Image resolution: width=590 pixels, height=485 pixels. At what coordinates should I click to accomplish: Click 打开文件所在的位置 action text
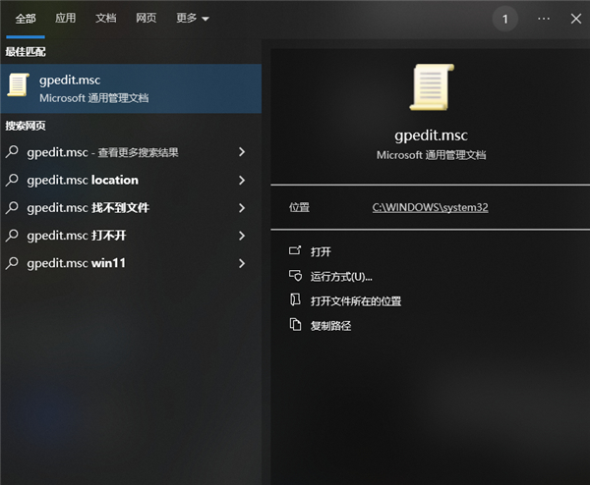coord(355,301)
